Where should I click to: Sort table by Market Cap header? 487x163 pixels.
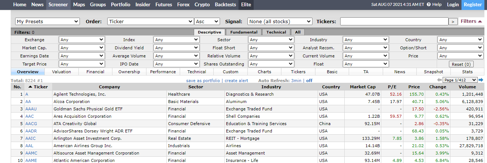tap(363, 87)
